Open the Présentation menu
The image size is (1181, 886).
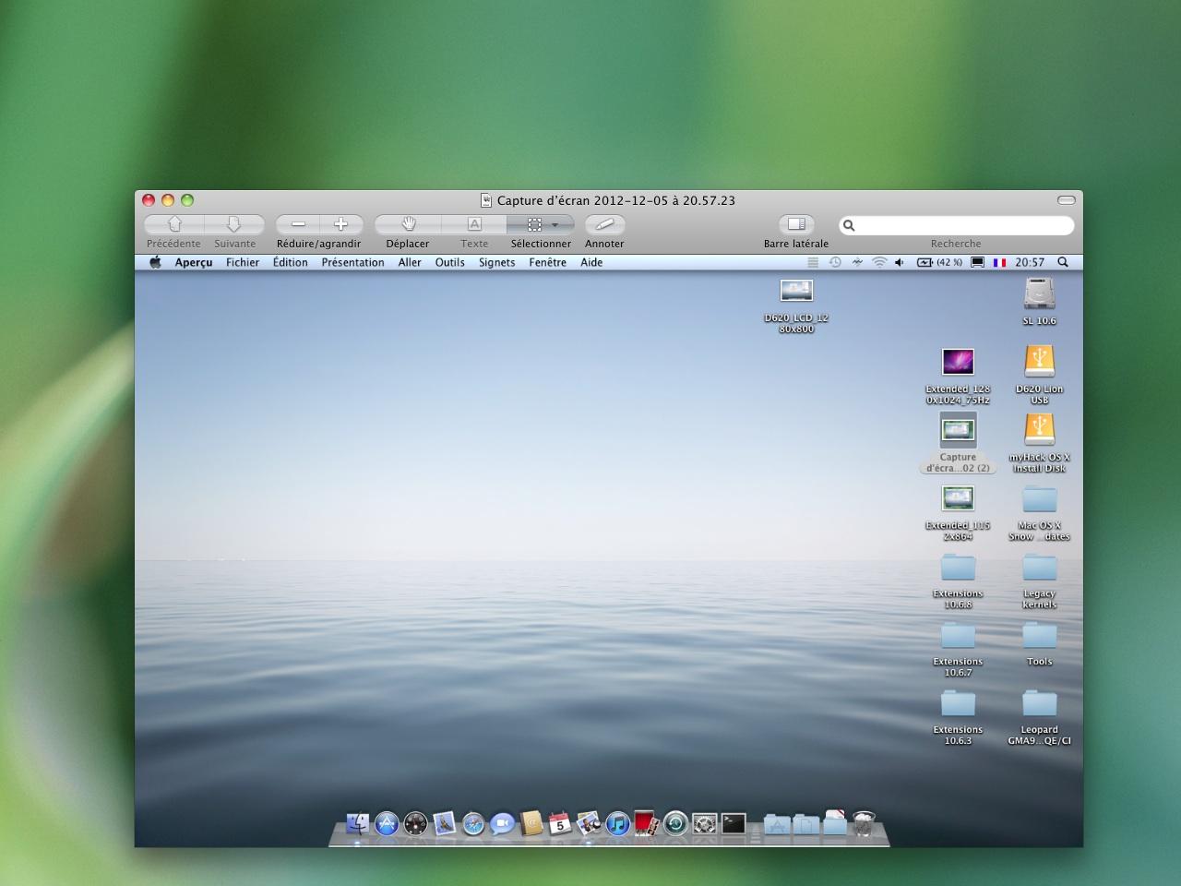(352, 262)
